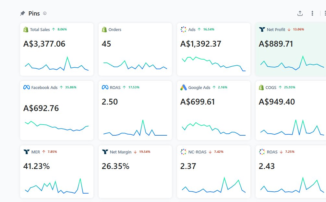Click the pin icon next to Pins
Image resolution: width=326 pixels, height=202 pixels.
pyautogui.click(x=22, y=14)
